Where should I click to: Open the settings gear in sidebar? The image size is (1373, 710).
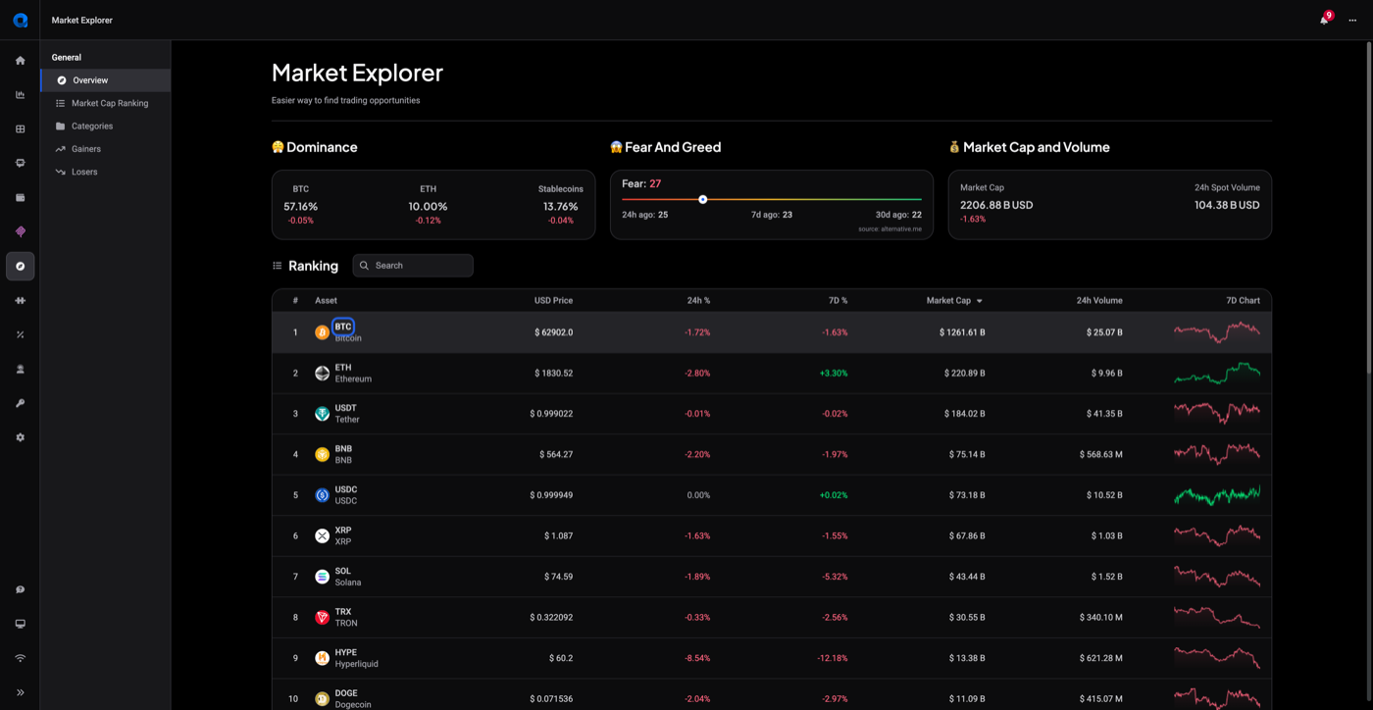pyautogui.click(x=20, y=438)
